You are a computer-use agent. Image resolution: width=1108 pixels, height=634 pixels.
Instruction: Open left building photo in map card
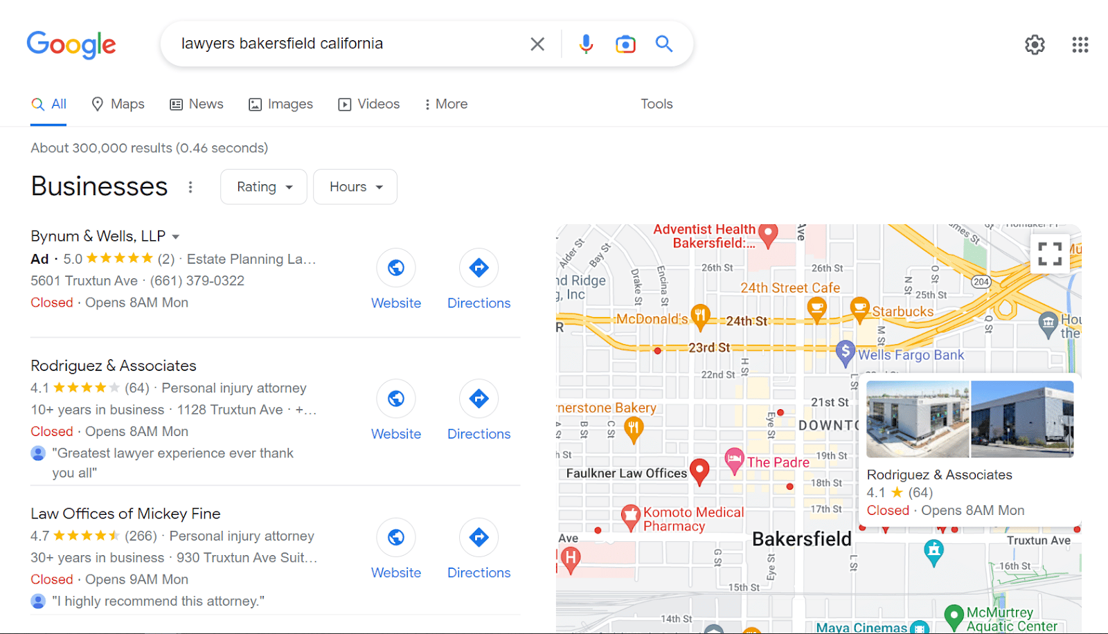click(x=918, y=419)
